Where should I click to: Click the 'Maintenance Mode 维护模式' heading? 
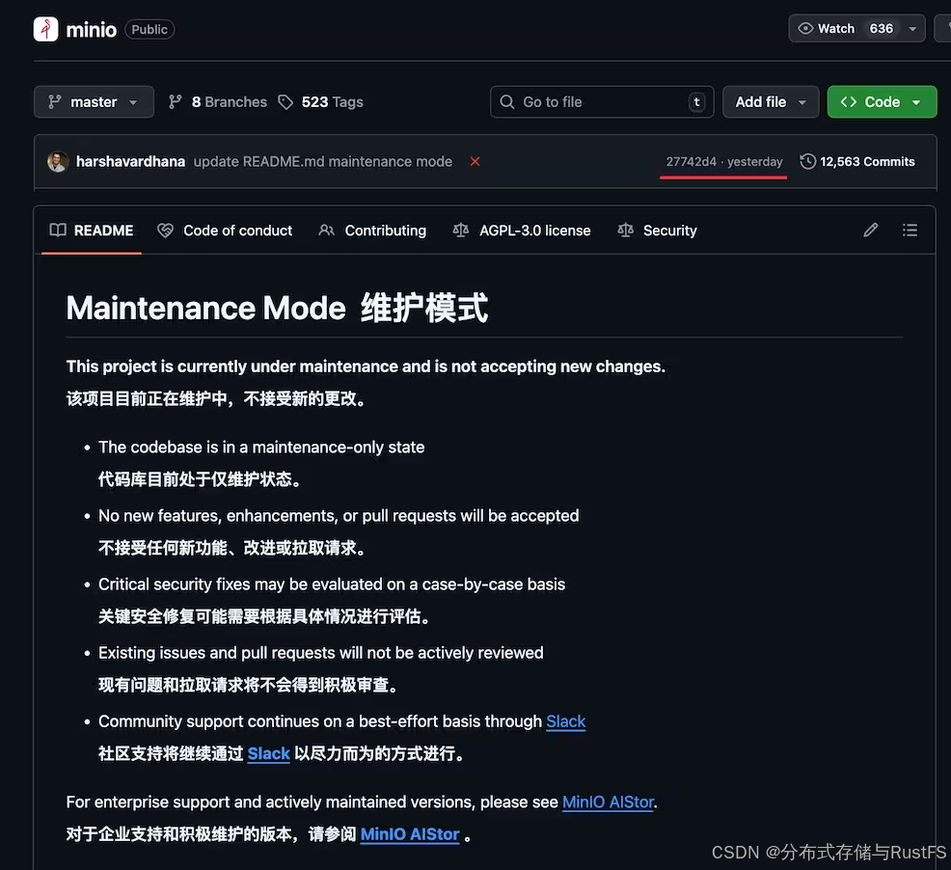coord(277,309)
